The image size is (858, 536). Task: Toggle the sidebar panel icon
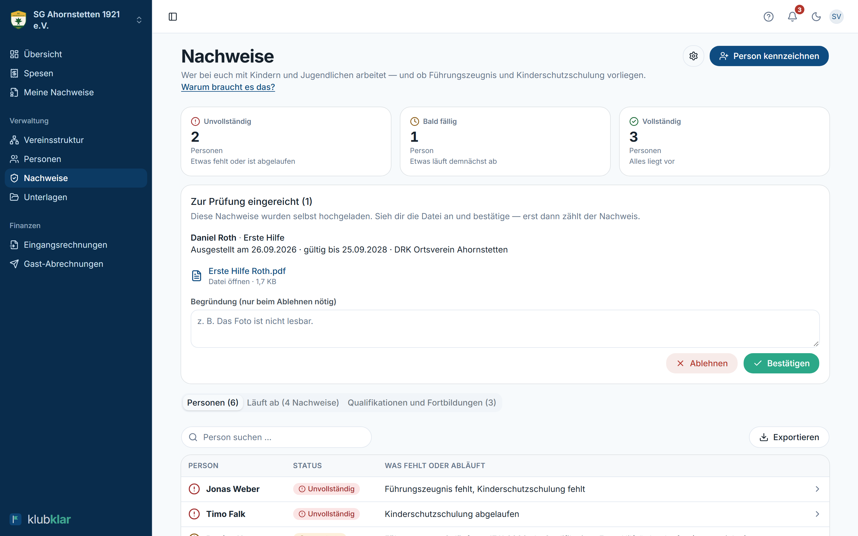pos(173,17)
